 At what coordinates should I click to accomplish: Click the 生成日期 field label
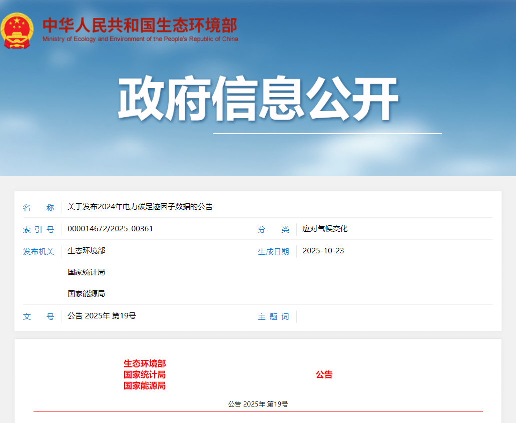273,252
